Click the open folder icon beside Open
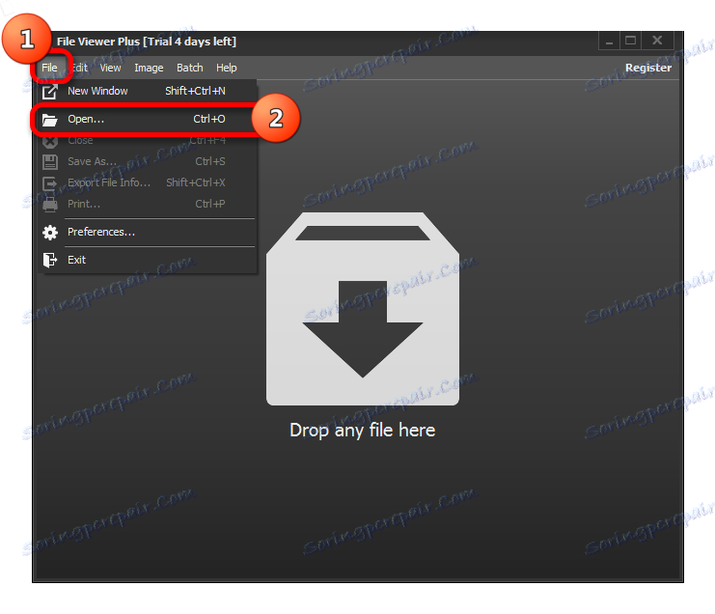Viewport: 715px width, 614px height. click(x=49, y=120)
